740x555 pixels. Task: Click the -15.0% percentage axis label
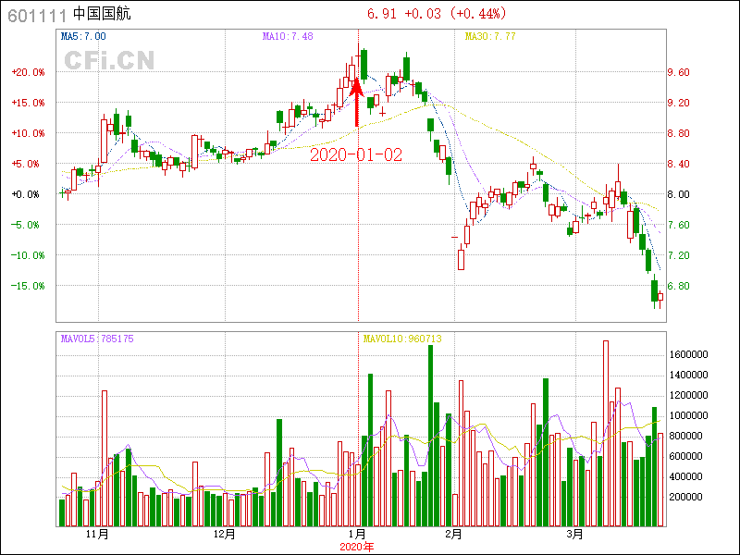pyautogui.click(x=29, y=286)
